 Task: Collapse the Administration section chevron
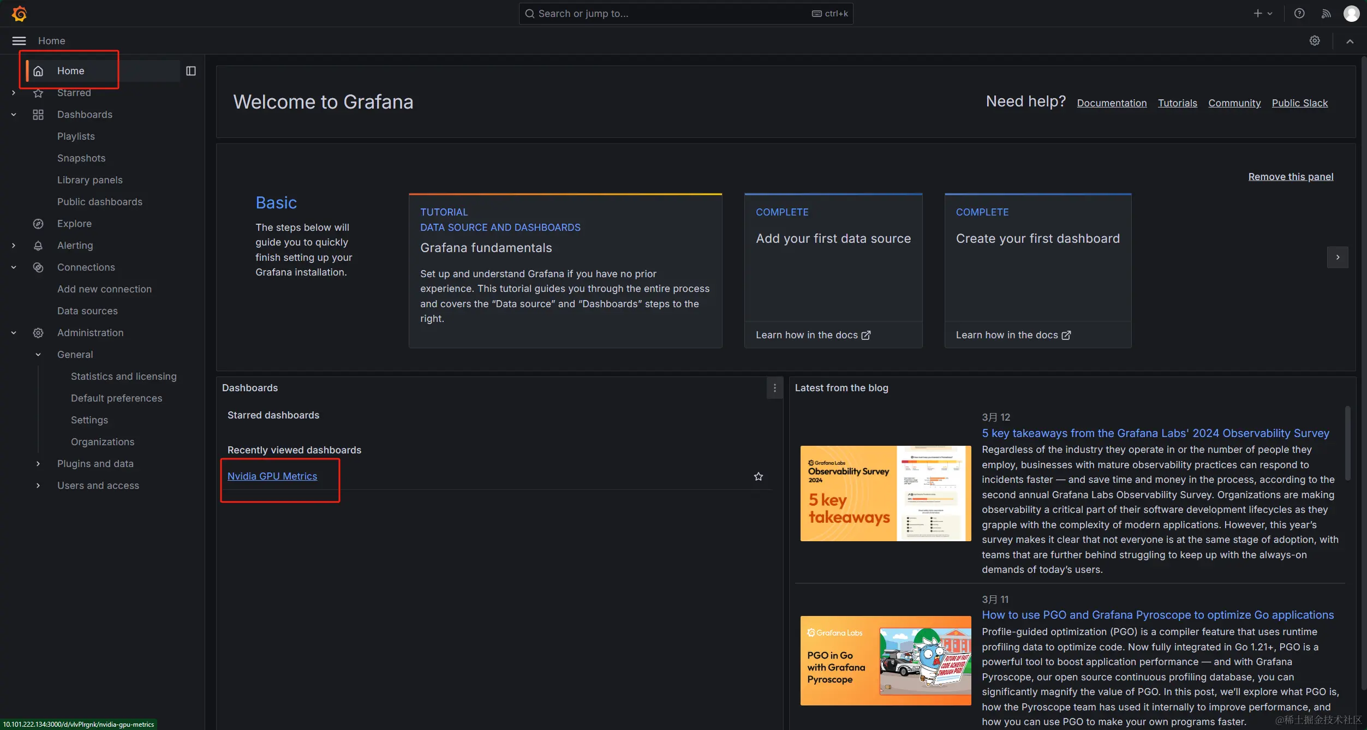pos(14,333)
